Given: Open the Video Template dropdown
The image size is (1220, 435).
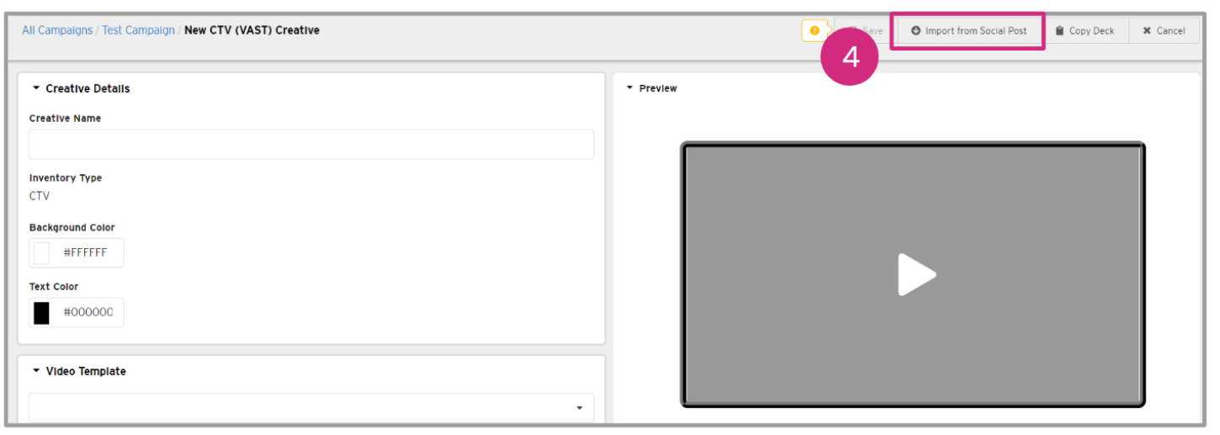Looking at the screenshot, I should [x=579, y=408].
